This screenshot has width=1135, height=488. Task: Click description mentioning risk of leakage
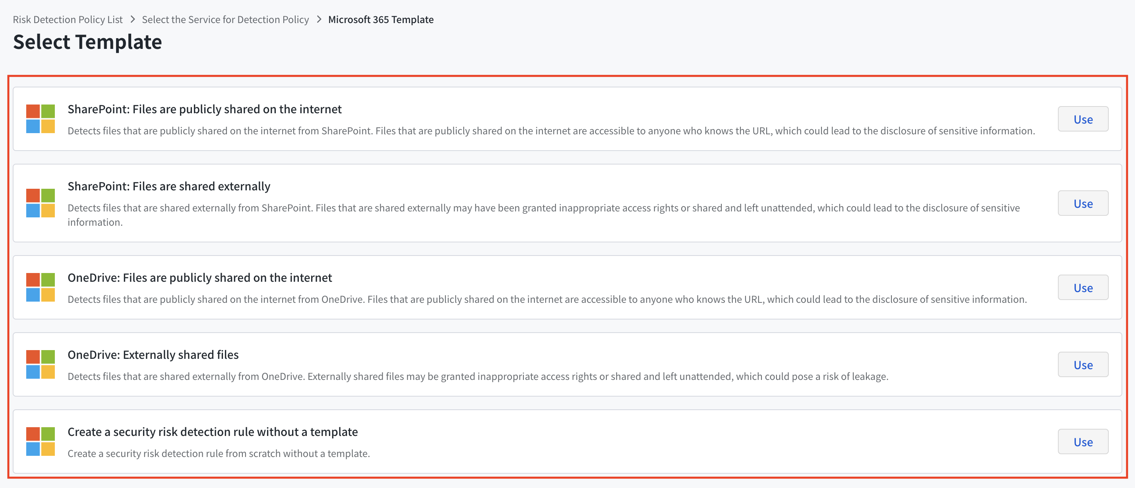(x=478, y=376)
